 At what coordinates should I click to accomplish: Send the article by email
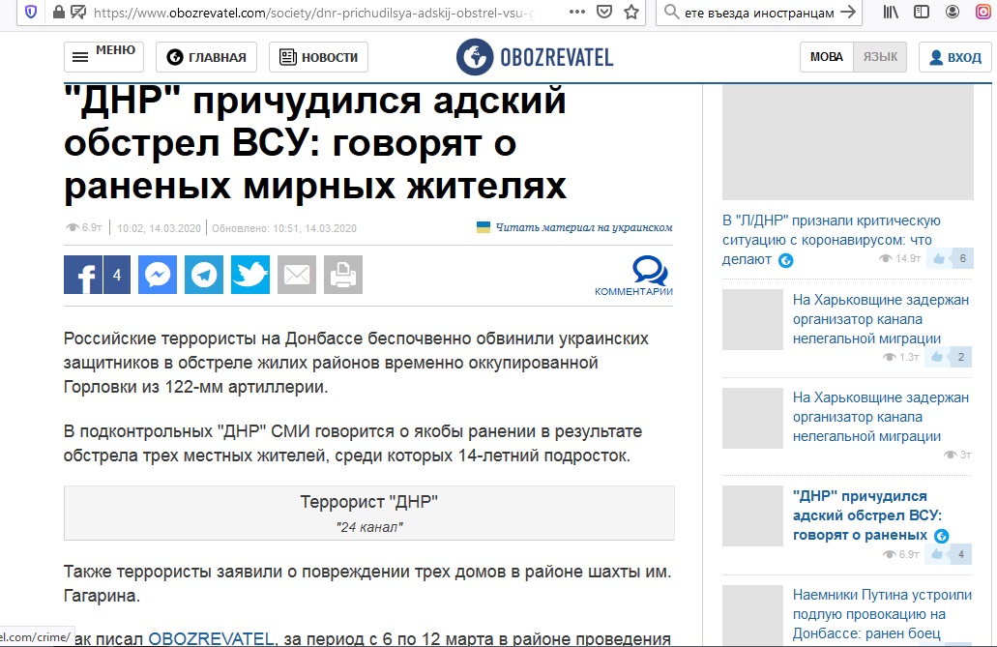tap(296, 275)
